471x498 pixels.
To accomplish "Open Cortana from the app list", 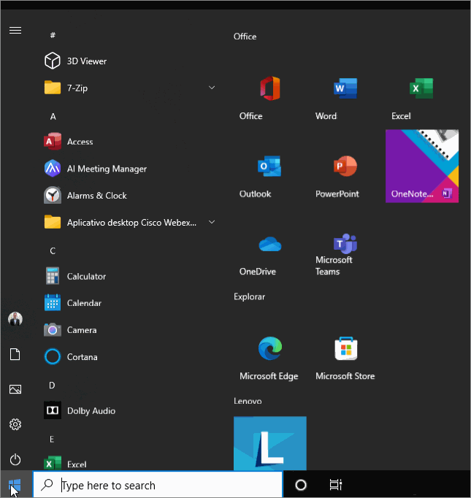I will (x=130, y=357).
